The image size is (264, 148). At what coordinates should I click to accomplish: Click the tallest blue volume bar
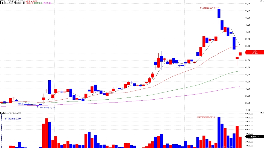[219, 132]
